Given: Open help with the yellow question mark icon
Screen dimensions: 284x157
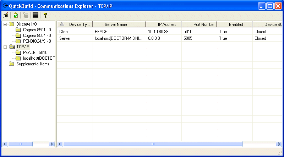Looking at the screenshot, I should [x=45, y=15].
